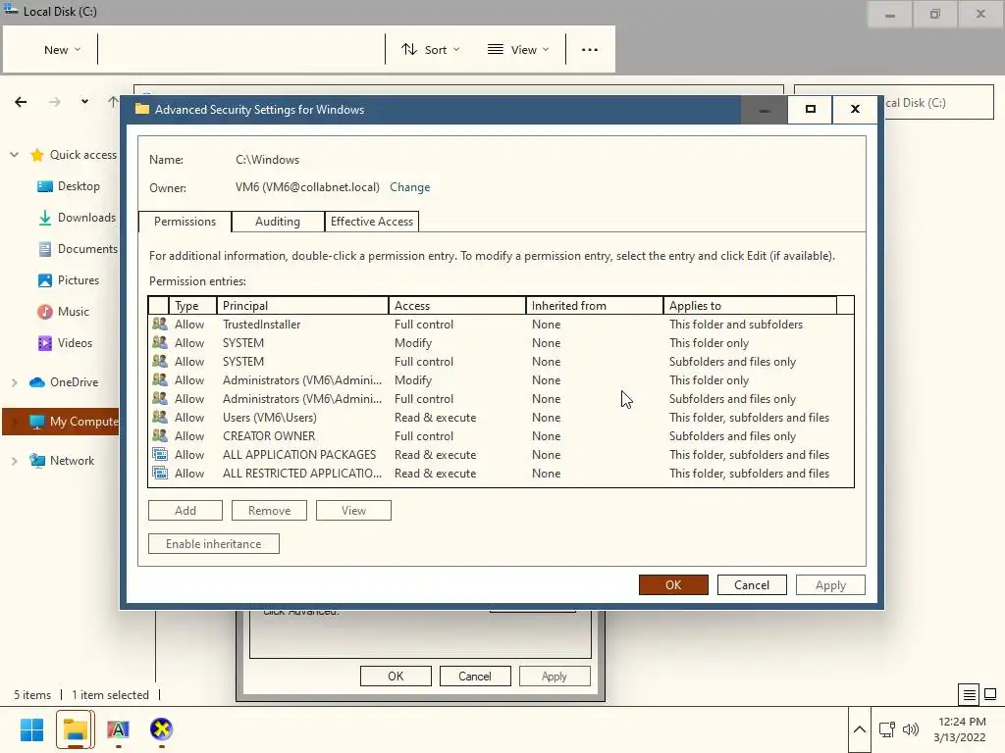Click the round yellow X taskbar icon
The height and width of the screenshot is (753, 1005).
coord(162,729)
